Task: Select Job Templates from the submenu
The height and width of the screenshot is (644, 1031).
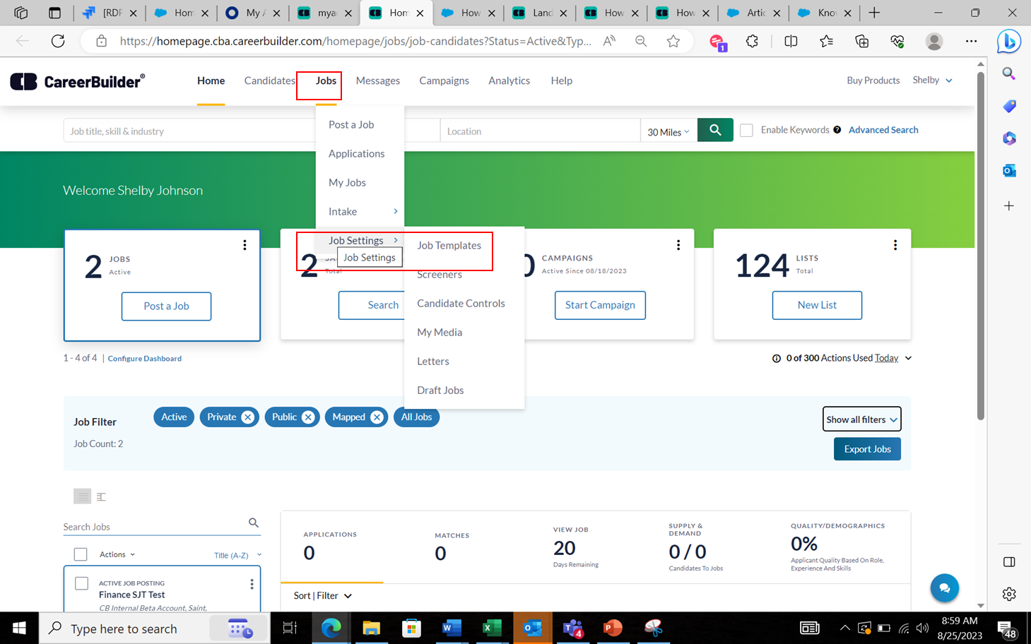Action: (449, 245)
